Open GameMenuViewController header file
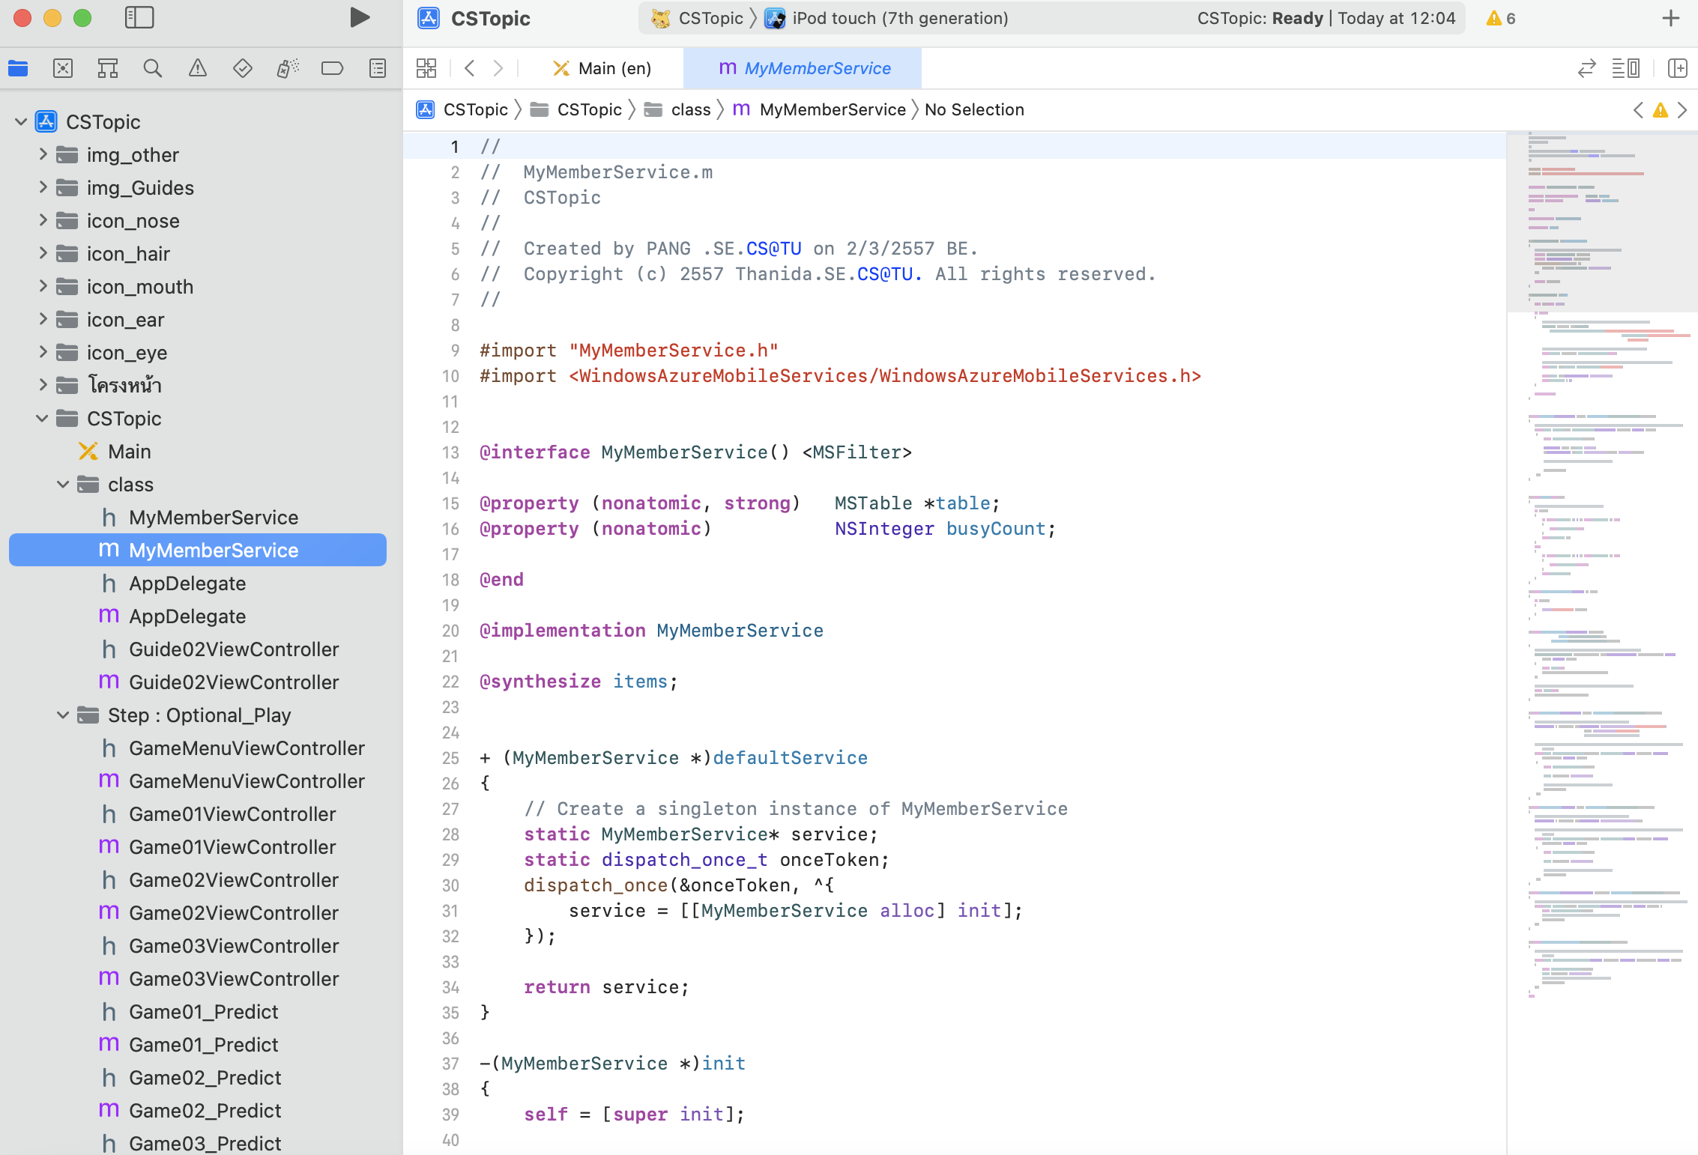Viewport: 1698px width, 1155px height. [232, 748]
